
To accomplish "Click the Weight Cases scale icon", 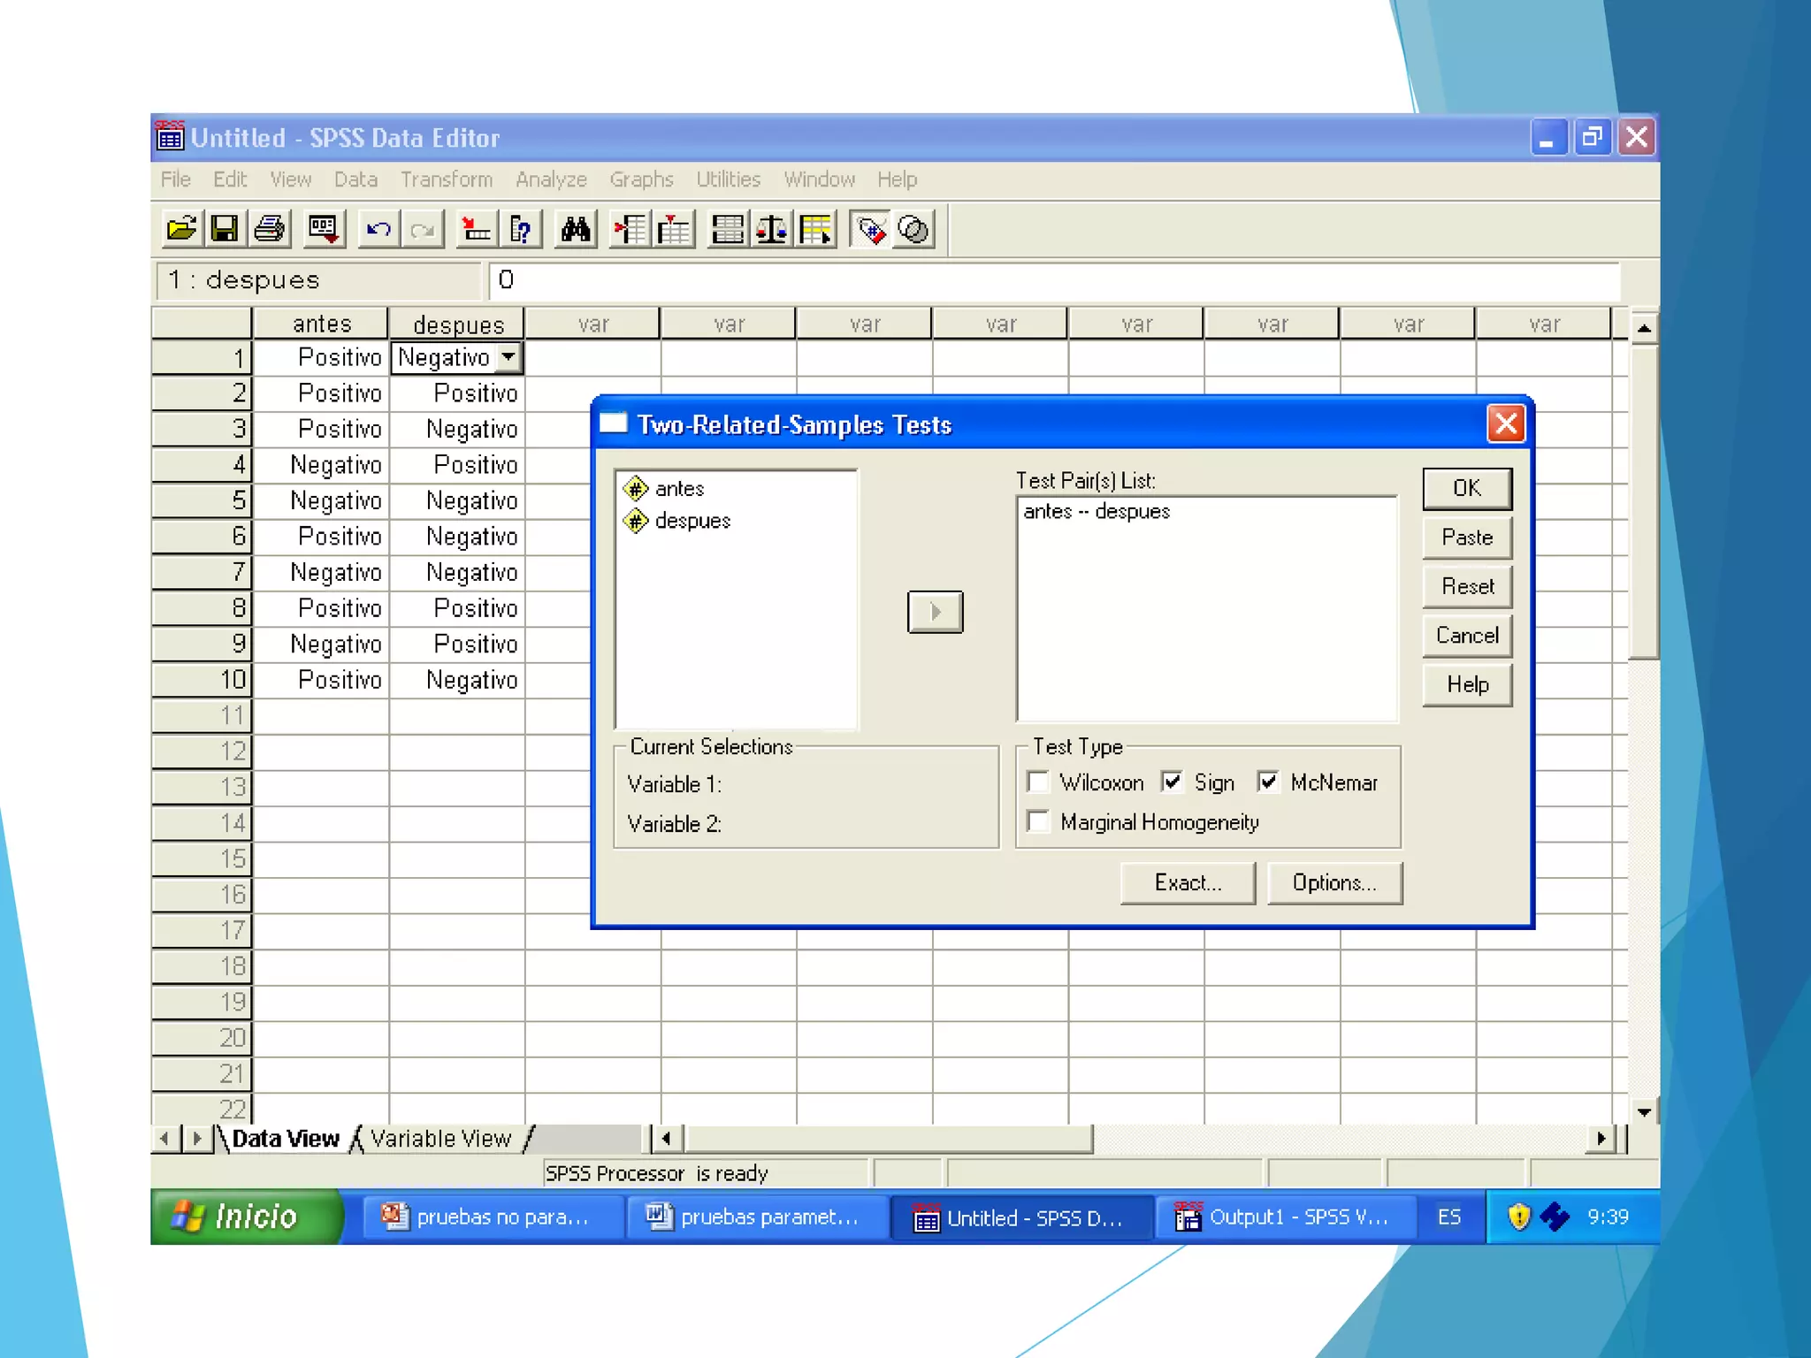I will (771, 230).
